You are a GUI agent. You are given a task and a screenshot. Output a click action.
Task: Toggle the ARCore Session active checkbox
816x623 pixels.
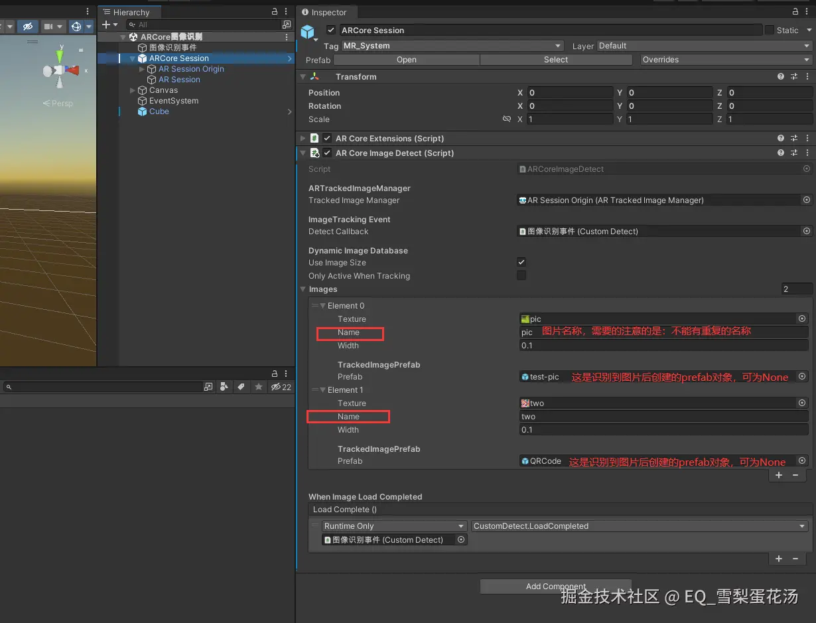pos(331,30)
